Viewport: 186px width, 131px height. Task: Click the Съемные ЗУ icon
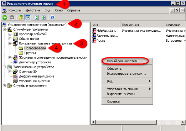point(15,72)
